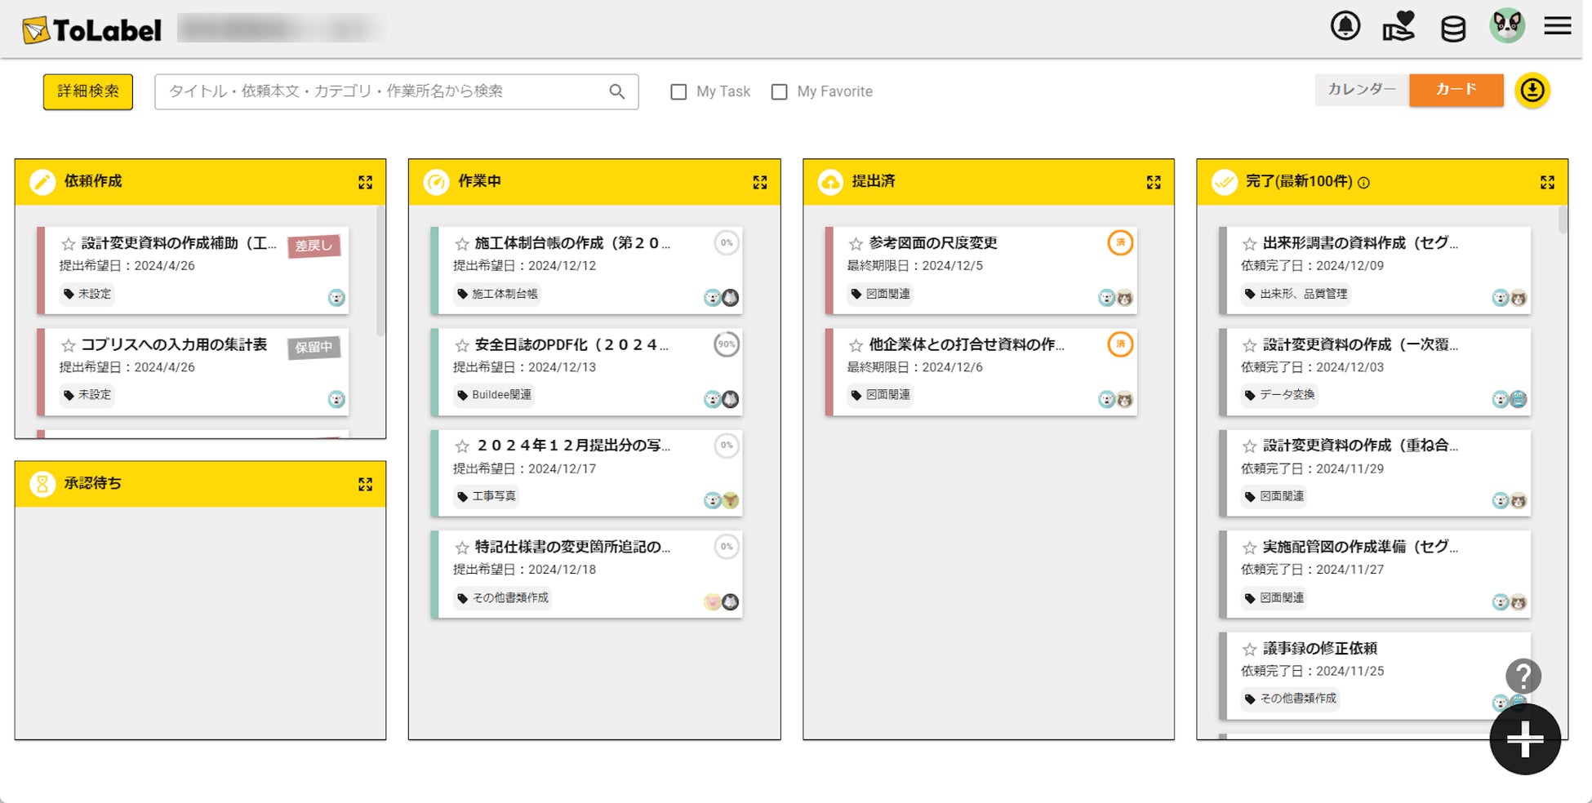1592x803 pixels.
Task: Expand the 提出済 column
Action: [1153, 182]
